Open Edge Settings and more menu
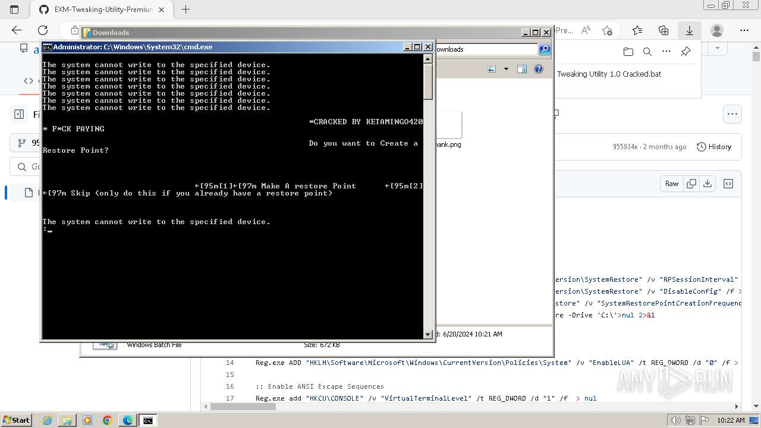The image size is (761, 428). [x=744, y=30]
